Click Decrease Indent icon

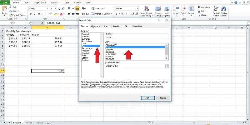[x=83, y=14]
